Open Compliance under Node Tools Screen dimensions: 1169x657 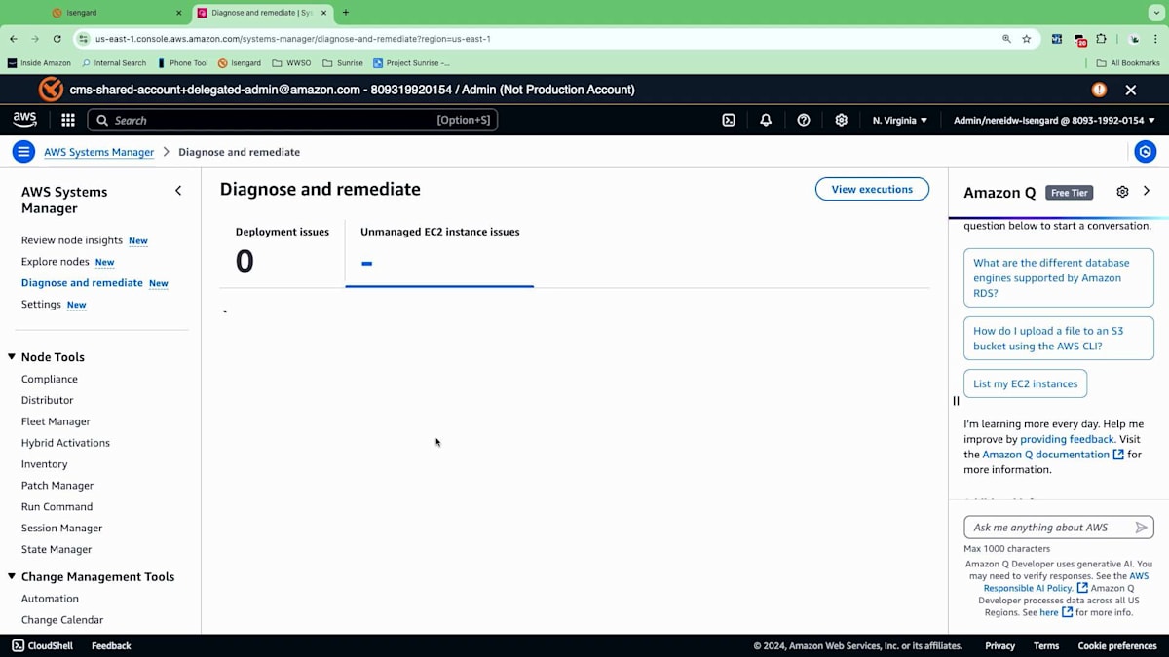(x=50, y=379)
